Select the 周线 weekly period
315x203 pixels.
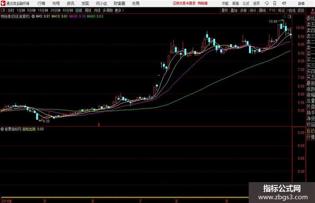point(88,10)
